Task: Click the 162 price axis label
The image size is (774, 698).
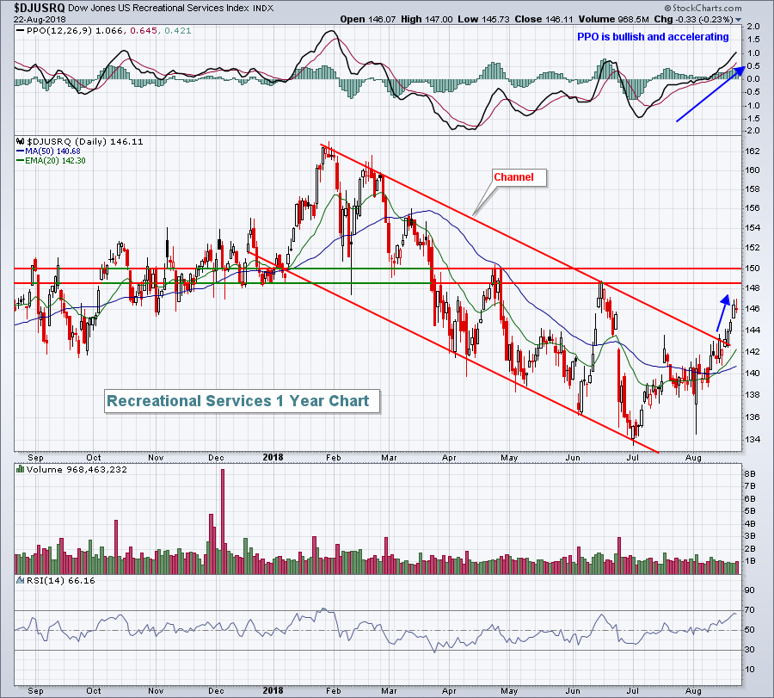Action: coord(752,151)
